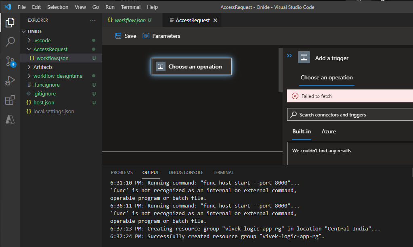
Task: Open the Selection menu
Action: [x=58, y=7]
